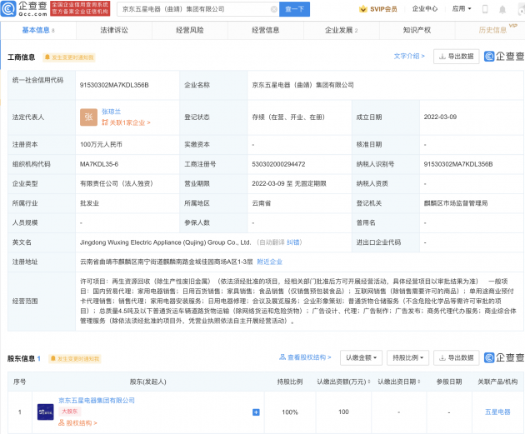Click the shareholder company logo thumbnail
525x434 pixels.
point(46,412)
